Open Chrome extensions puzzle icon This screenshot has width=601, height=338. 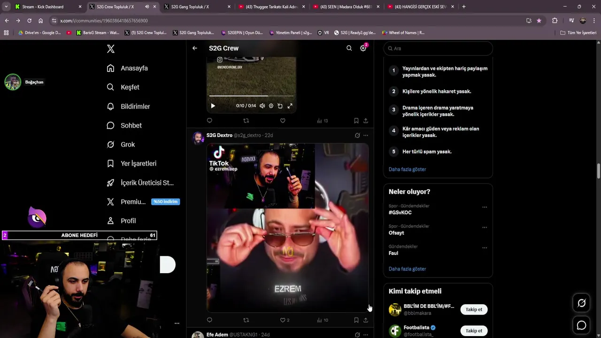[555, 21]
